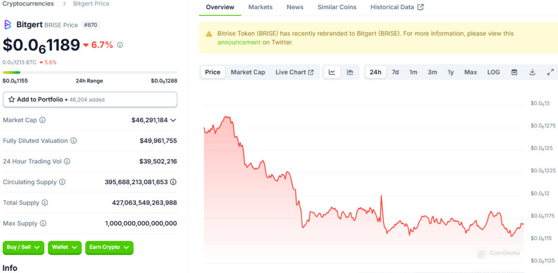Click info icon next to Circulating Supply label
This screenshot has width=558, height=273.
tap(62, 182)
